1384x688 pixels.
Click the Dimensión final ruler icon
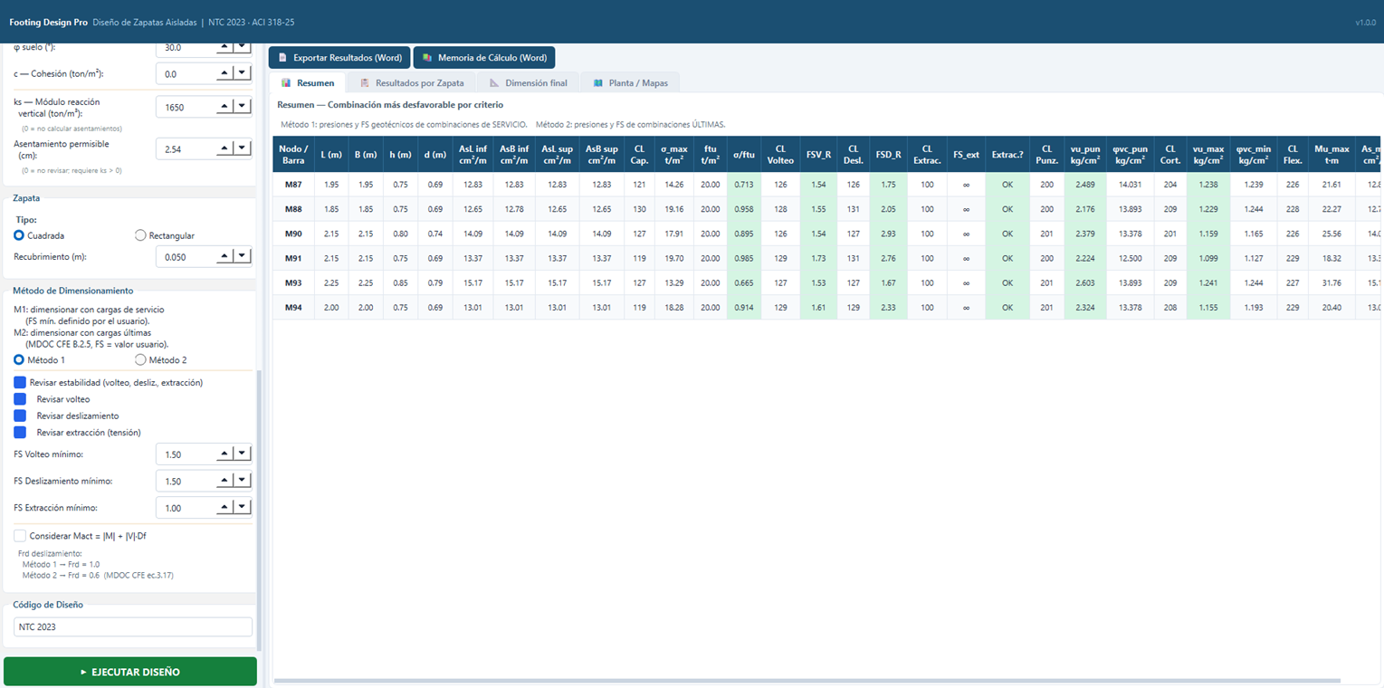click(494, 83)
